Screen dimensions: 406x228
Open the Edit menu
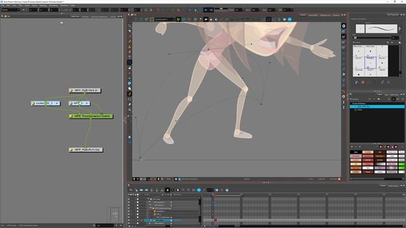(8, 5)
